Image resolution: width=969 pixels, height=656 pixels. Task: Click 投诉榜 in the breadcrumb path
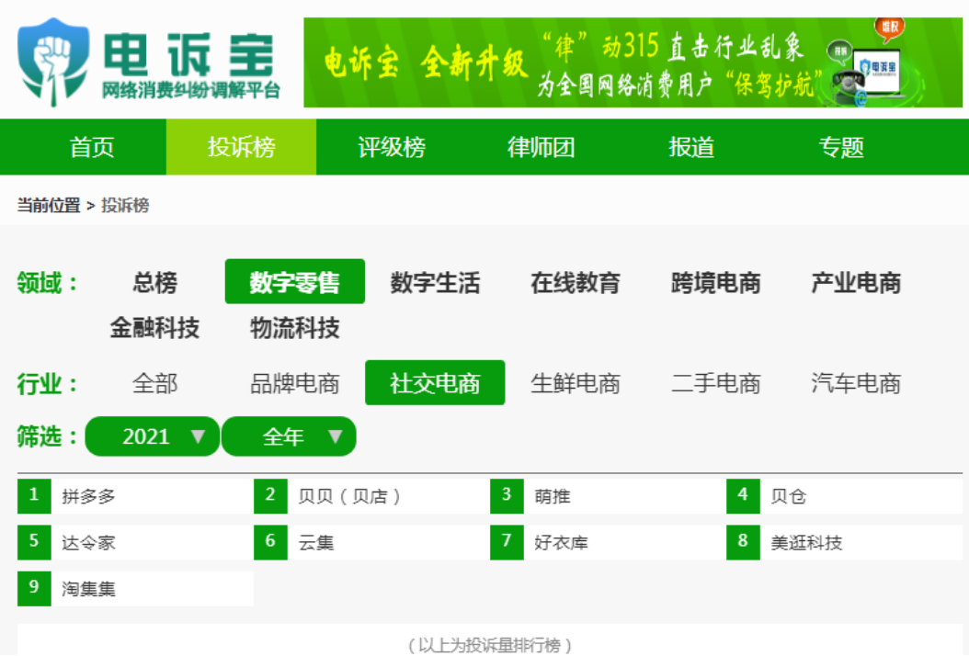point(125,206)
